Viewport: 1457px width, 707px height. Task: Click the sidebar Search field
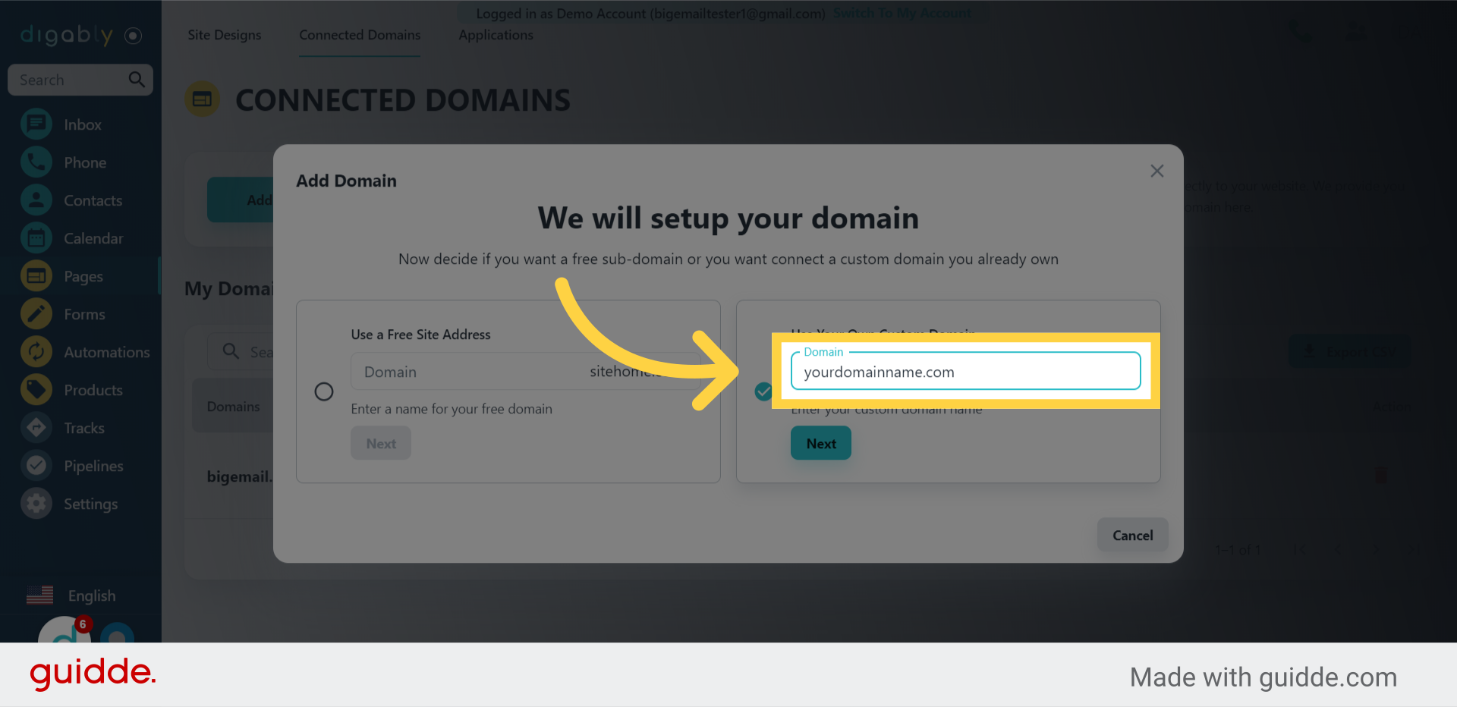pyautogui.click(x=80, y=80)
